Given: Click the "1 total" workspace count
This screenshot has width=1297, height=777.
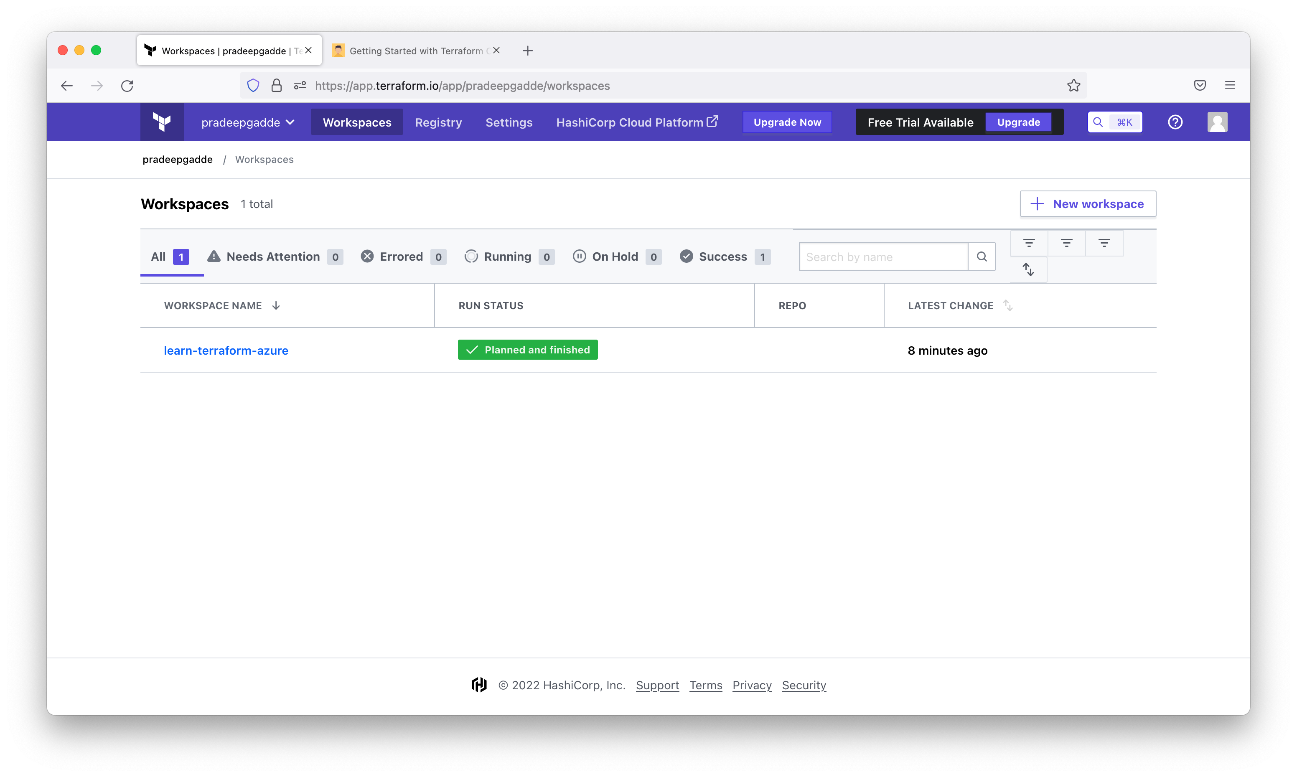Looking at the screenshot, I should tap(257, 204).
